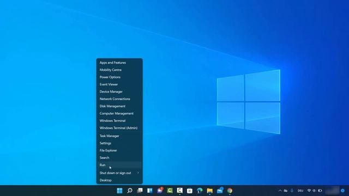Image resolution: width=349 pixels, height=196 pixels.
Task: Launch the green Camtasia taskbar icon
Action: point(170,191)
